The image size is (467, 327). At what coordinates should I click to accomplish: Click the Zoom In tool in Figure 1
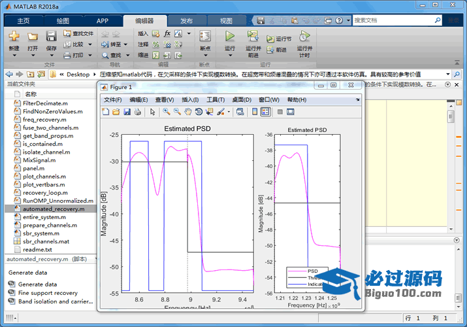point(166,112)
